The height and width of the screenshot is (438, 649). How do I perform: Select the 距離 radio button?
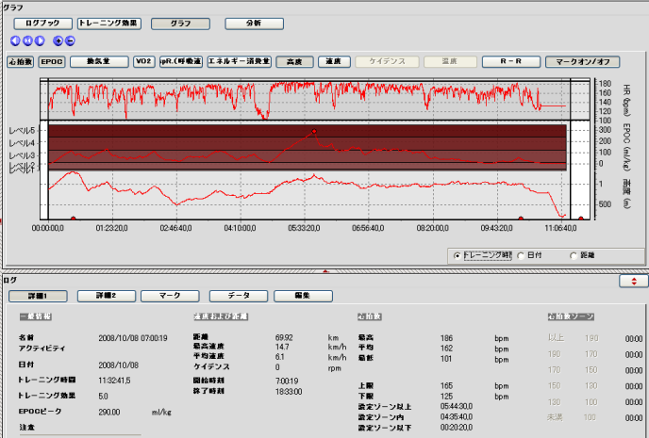coord(574,254)
